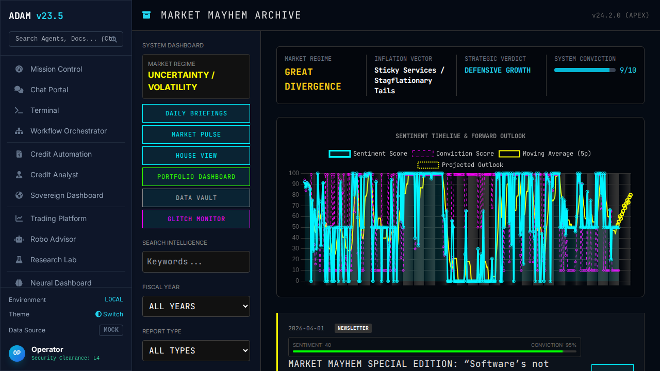The width and height of the screenshot is (660, 371).
Task: Open Chat Portal via its bubbles icon
Action: tap(19, 90)
